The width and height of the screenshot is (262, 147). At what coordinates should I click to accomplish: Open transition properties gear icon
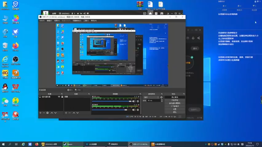click(161, 97)
